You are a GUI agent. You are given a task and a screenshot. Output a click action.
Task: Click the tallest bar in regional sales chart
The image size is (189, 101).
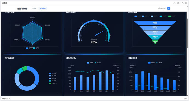click(x=143, y=81)
